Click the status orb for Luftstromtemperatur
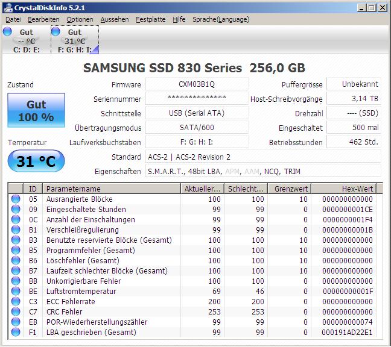This screenshot has width=391, height=347. (x=16, y=291)
